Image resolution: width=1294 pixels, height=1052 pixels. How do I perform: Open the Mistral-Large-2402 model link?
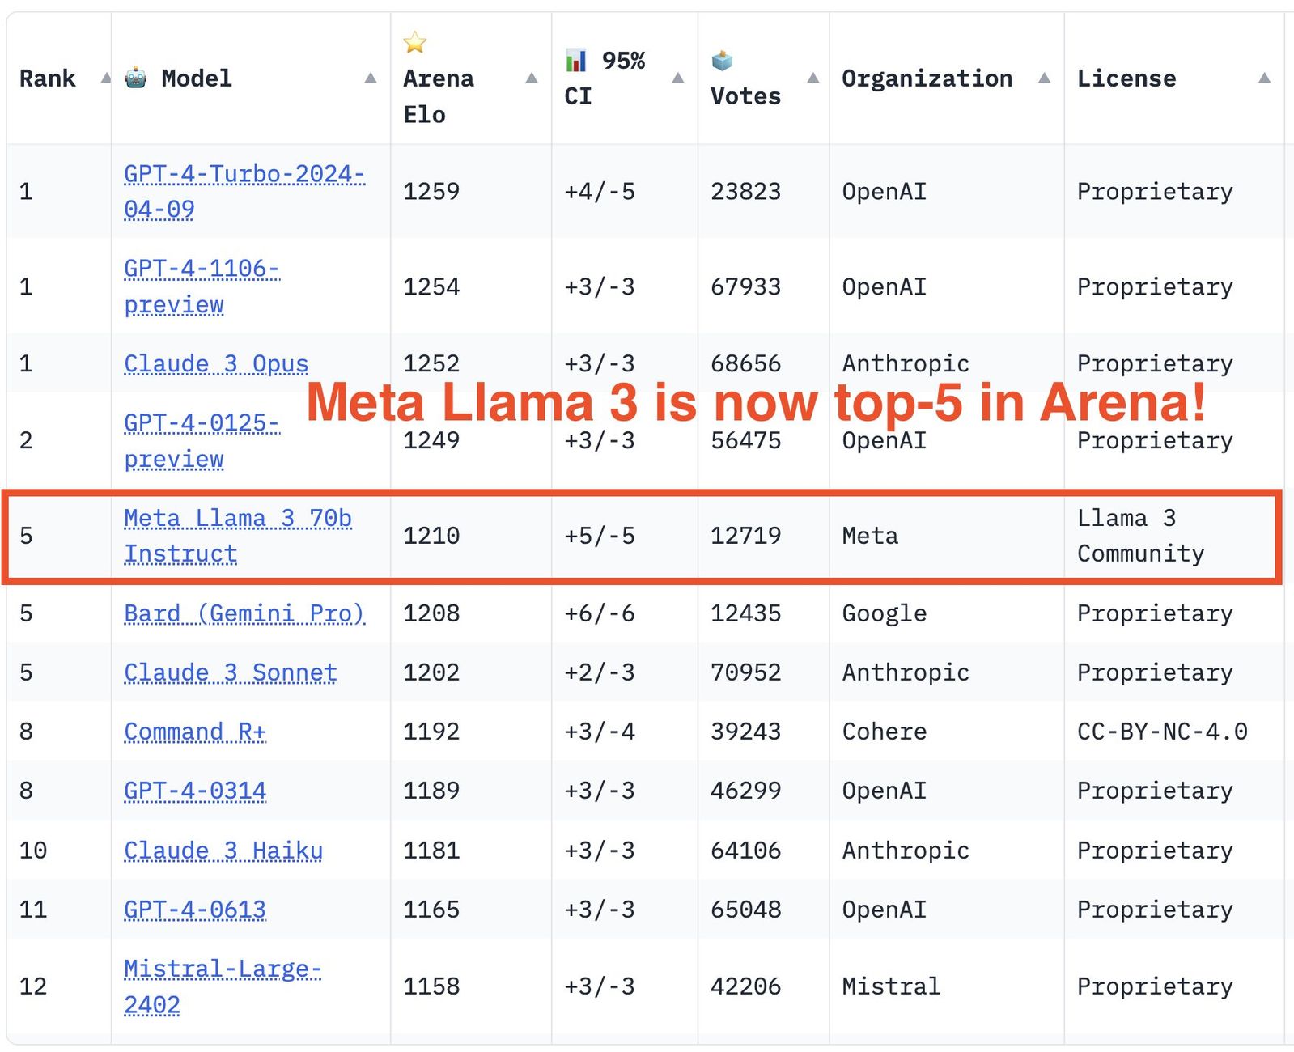coord(223,986)
